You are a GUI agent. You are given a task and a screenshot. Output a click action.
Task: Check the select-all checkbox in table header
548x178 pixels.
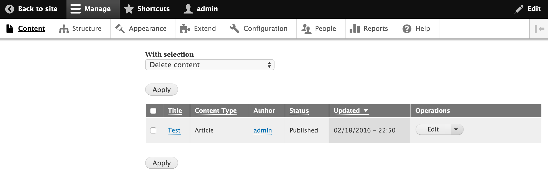(153, 111)
